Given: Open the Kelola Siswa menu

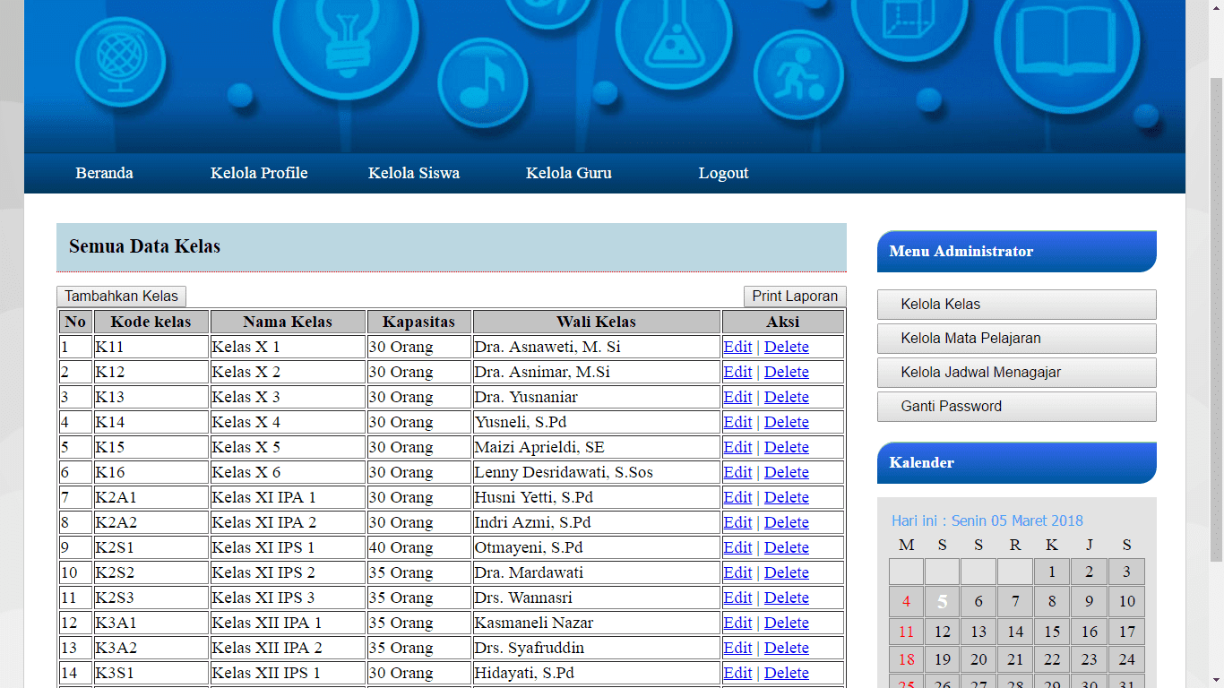Looking at the screenshot, I should click(413, 173).
